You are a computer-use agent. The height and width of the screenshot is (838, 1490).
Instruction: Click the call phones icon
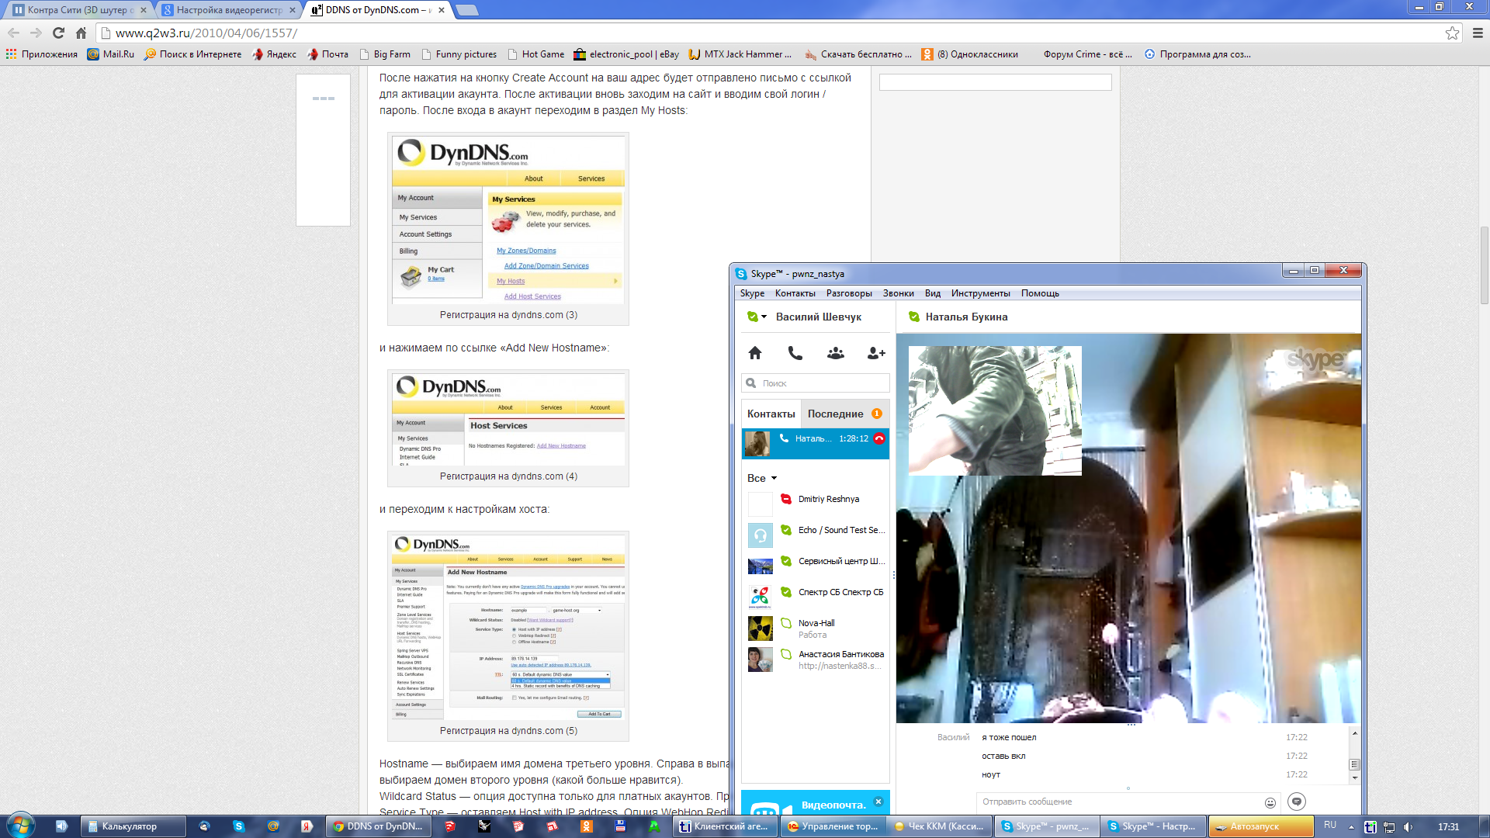795,353
